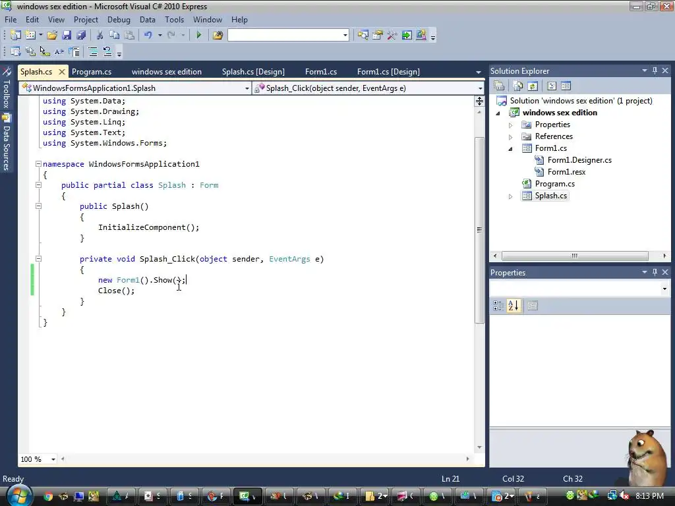The height and width of the screenshot is (506, 675).
Task: Switch Properties panel to Categorized view
Action: tap(498, 306)
